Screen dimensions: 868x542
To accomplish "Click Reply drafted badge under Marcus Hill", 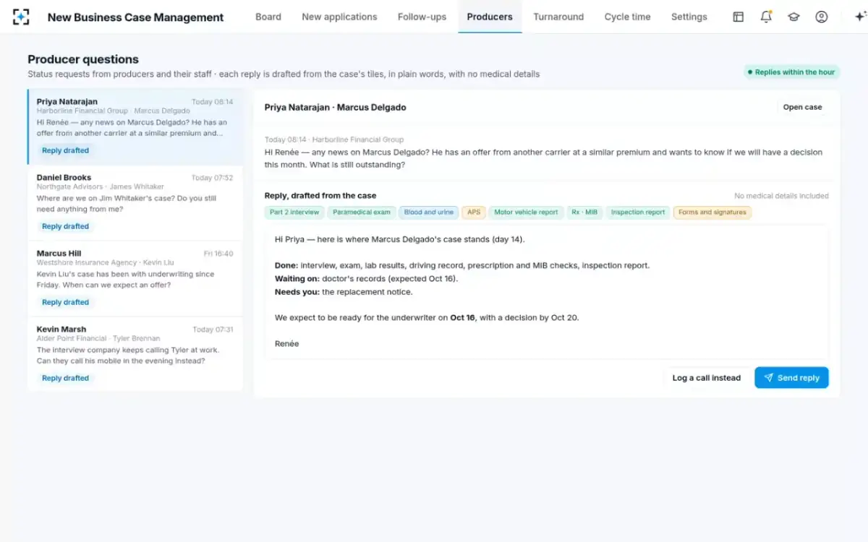I will [65, 302].
